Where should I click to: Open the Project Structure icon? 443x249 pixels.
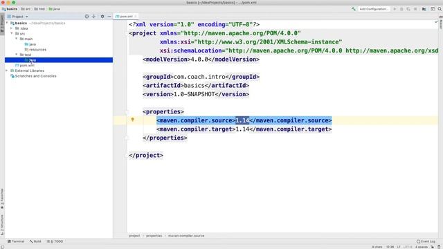pos(424,9)
